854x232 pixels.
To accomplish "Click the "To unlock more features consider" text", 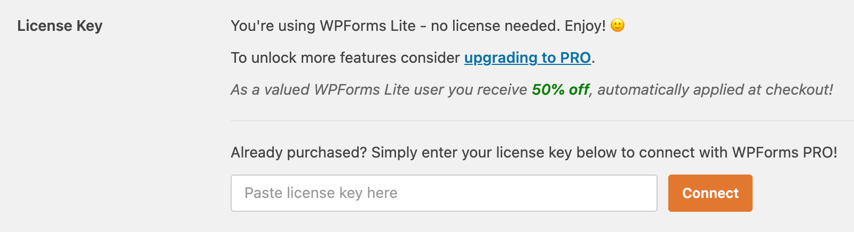I will click(x=345, y=57).
